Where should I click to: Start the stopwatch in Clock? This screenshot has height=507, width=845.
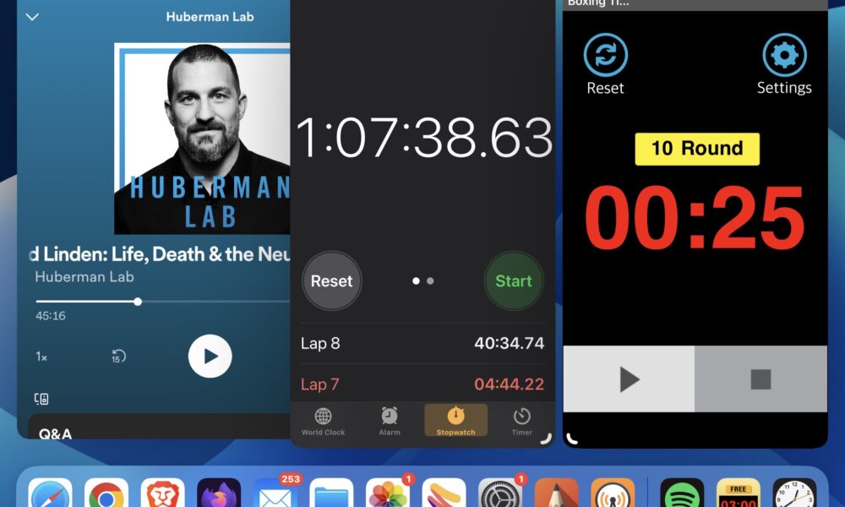[514, 281]
